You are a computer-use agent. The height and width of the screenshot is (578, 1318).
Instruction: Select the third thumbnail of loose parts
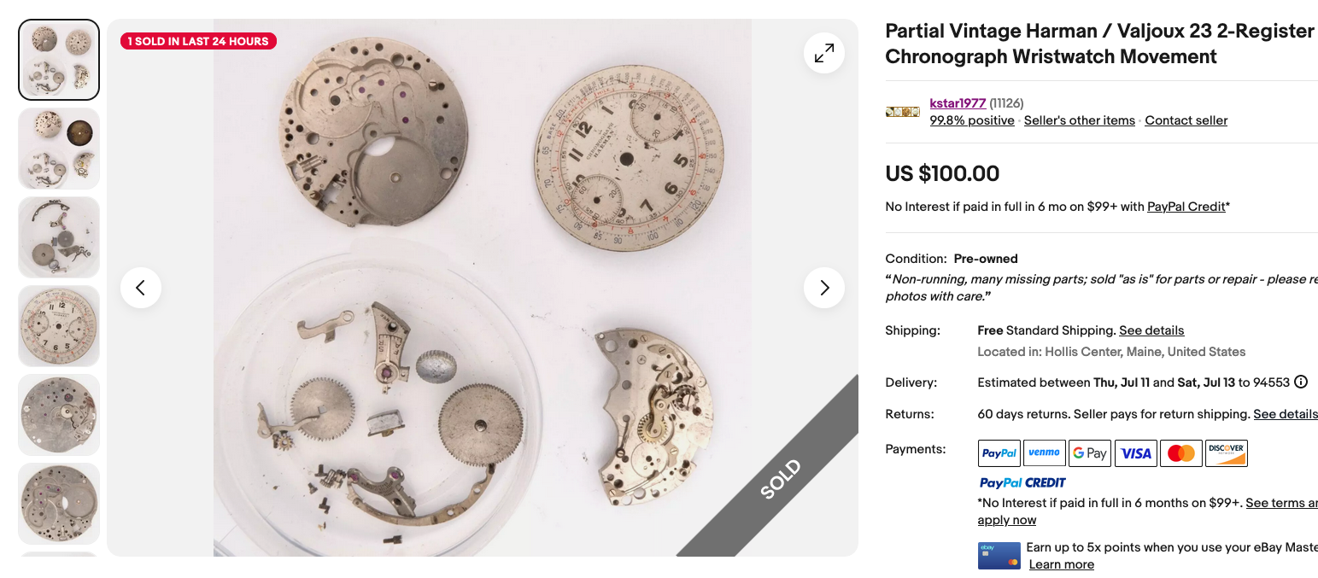pos(59,237)
